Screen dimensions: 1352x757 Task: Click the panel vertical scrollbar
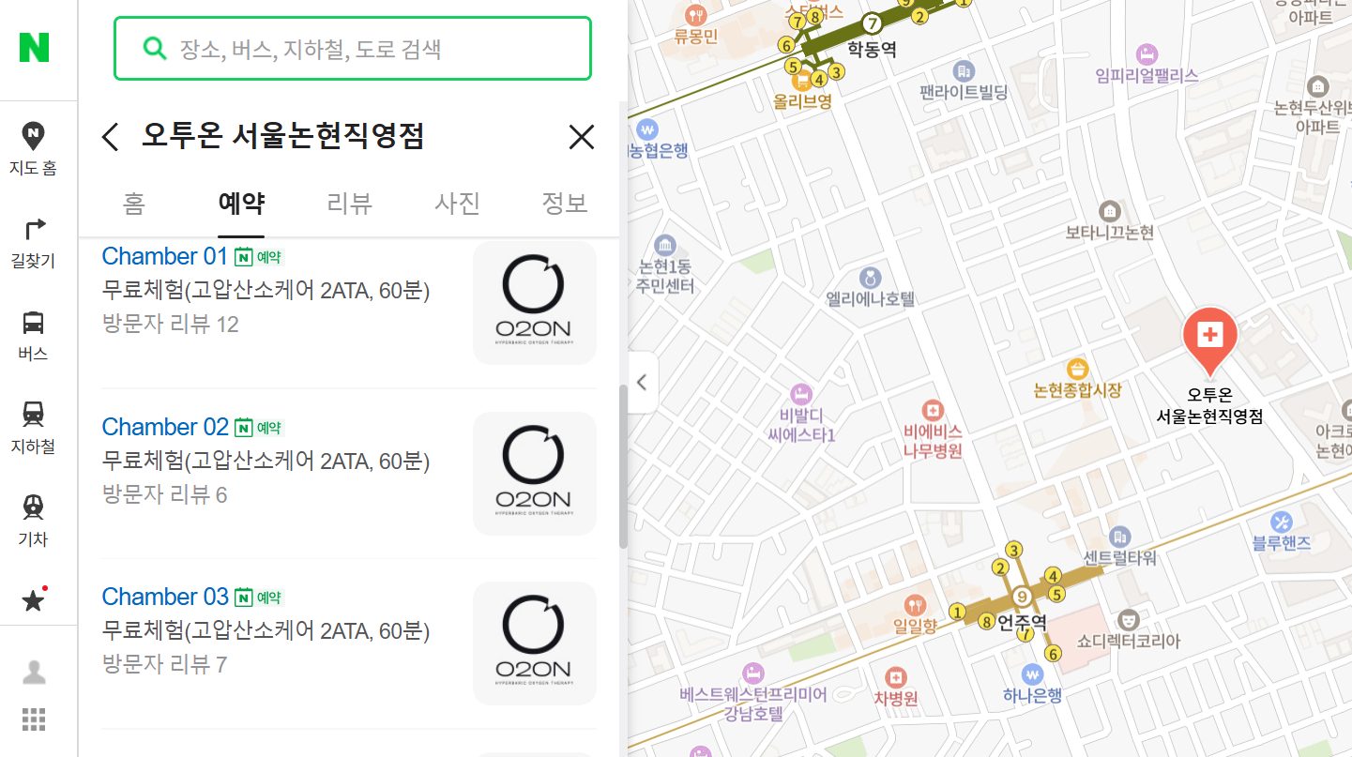tap(623, 466)
